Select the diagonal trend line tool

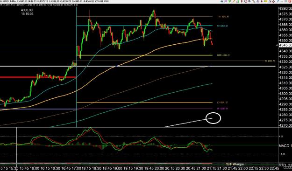(254, 1)
